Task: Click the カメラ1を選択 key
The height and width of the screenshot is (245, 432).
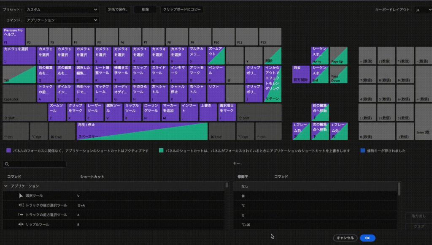Action: pos(19,55)
